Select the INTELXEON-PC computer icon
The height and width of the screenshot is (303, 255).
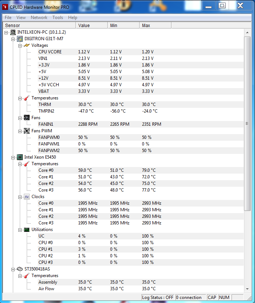tap(13, 32)
